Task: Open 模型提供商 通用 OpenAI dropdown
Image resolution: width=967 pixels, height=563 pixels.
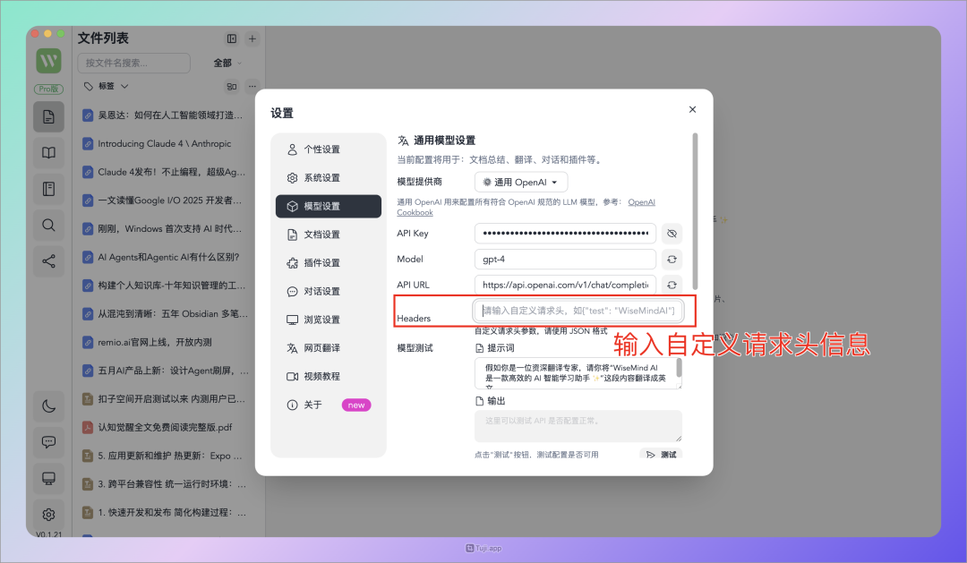Action: pyautogui.click(x=520, y=182)
